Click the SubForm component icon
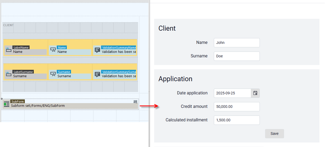 (x=7, y=104)
